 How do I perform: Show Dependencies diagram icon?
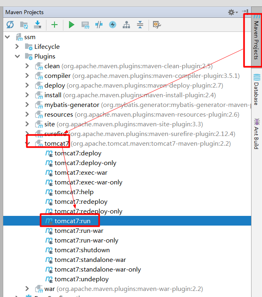[126, 25]
